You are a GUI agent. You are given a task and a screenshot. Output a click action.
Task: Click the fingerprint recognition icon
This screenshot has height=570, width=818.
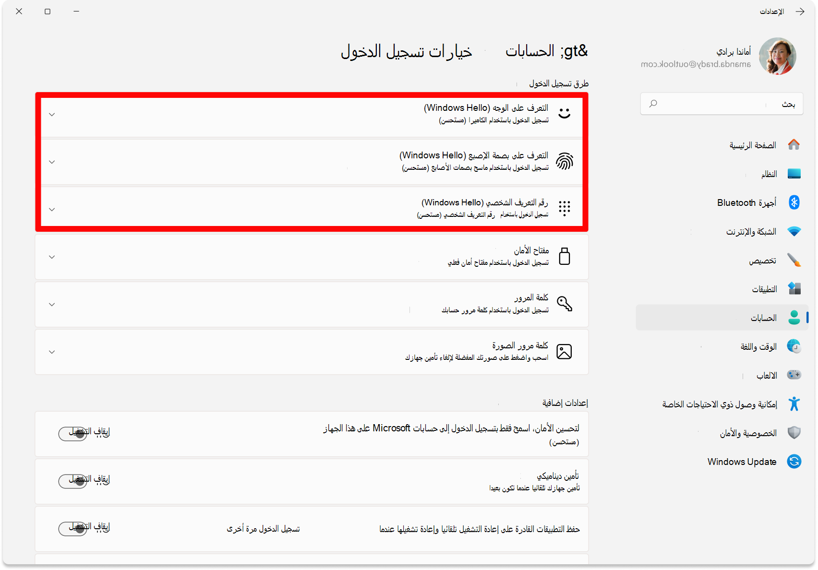coord(565,161)
